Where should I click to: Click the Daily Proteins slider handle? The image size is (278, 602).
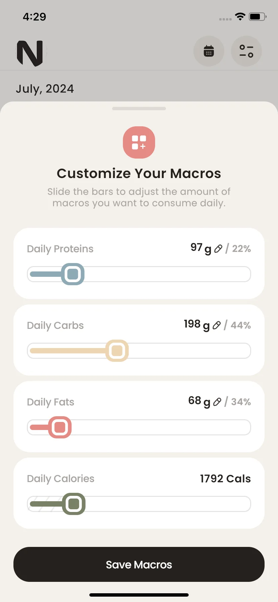[73, 274]
